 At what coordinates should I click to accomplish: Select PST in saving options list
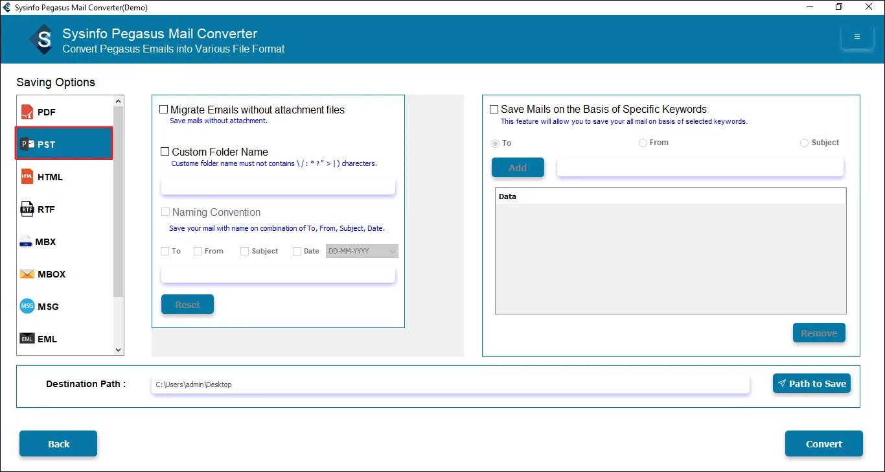[65, 144]
